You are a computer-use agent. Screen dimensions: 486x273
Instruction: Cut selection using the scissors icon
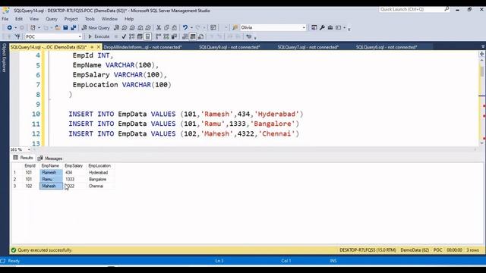159,27
